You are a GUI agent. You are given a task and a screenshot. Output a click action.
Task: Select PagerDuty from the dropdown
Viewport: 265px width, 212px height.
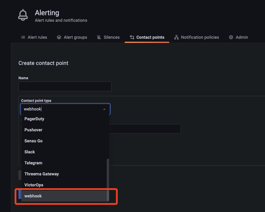[34, 119]
